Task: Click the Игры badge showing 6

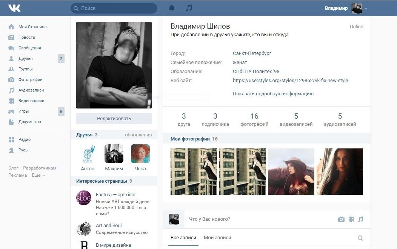Action: (61, 112)
